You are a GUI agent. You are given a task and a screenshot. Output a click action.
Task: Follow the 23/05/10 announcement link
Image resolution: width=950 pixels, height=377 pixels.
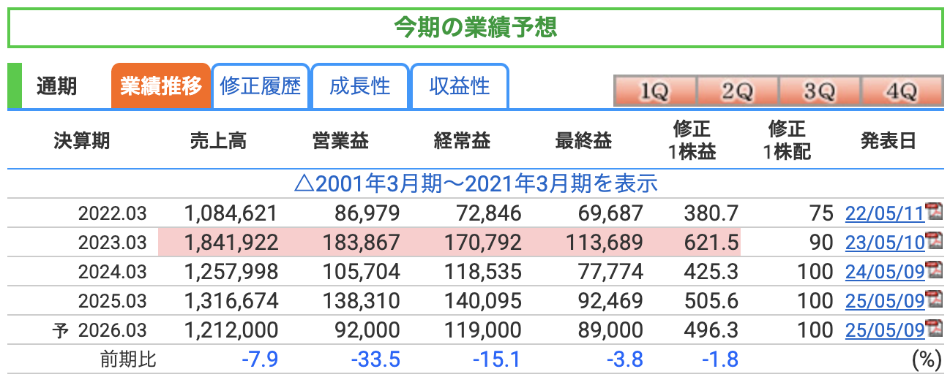tap(884, 242)
